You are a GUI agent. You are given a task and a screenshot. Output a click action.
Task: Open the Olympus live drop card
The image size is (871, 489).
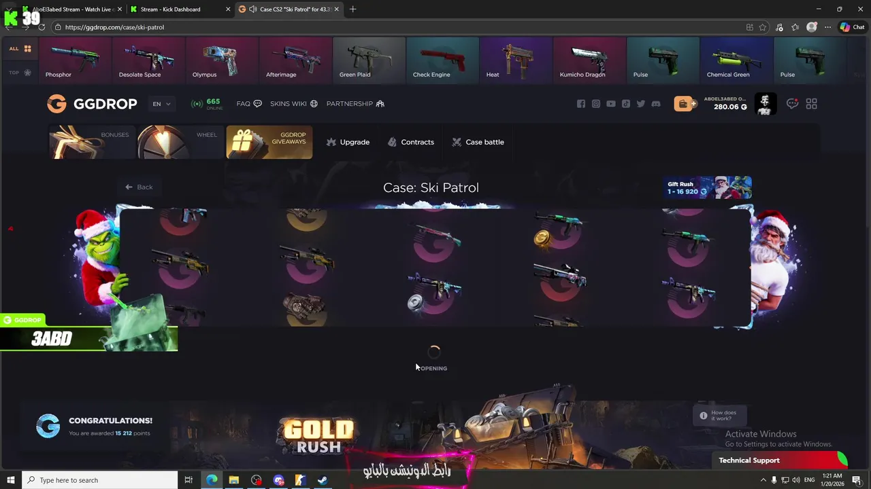pyautogui.click(x=223, y=59)
